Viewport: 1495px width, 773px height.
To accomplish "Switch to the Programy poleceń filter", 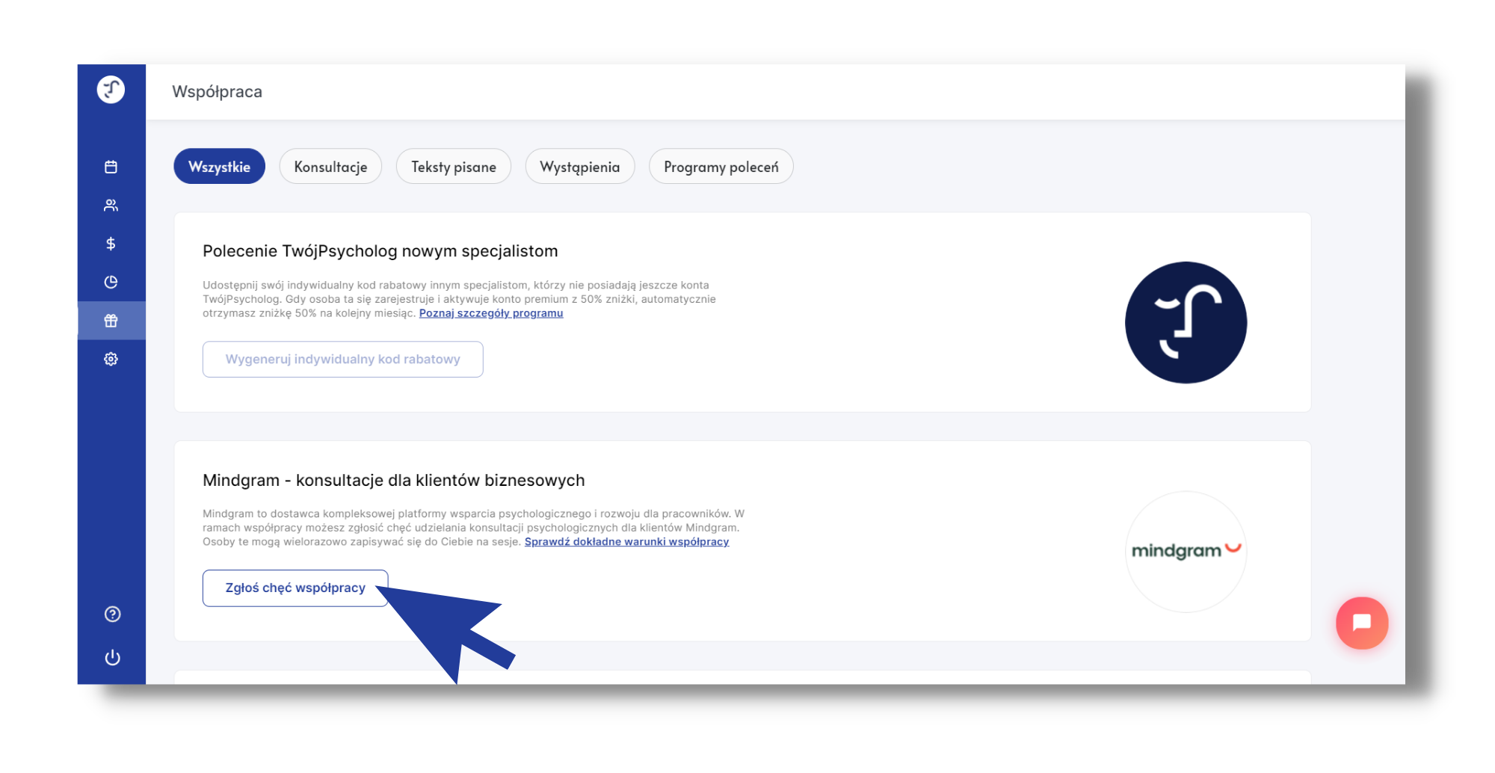I will coord(721,167).
